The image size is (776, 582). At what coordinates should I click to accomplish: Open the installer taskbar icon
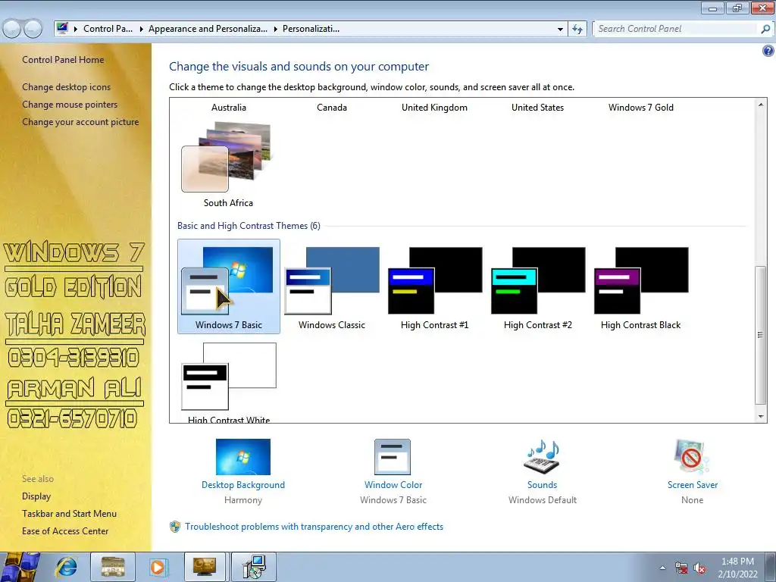[254, 567]
